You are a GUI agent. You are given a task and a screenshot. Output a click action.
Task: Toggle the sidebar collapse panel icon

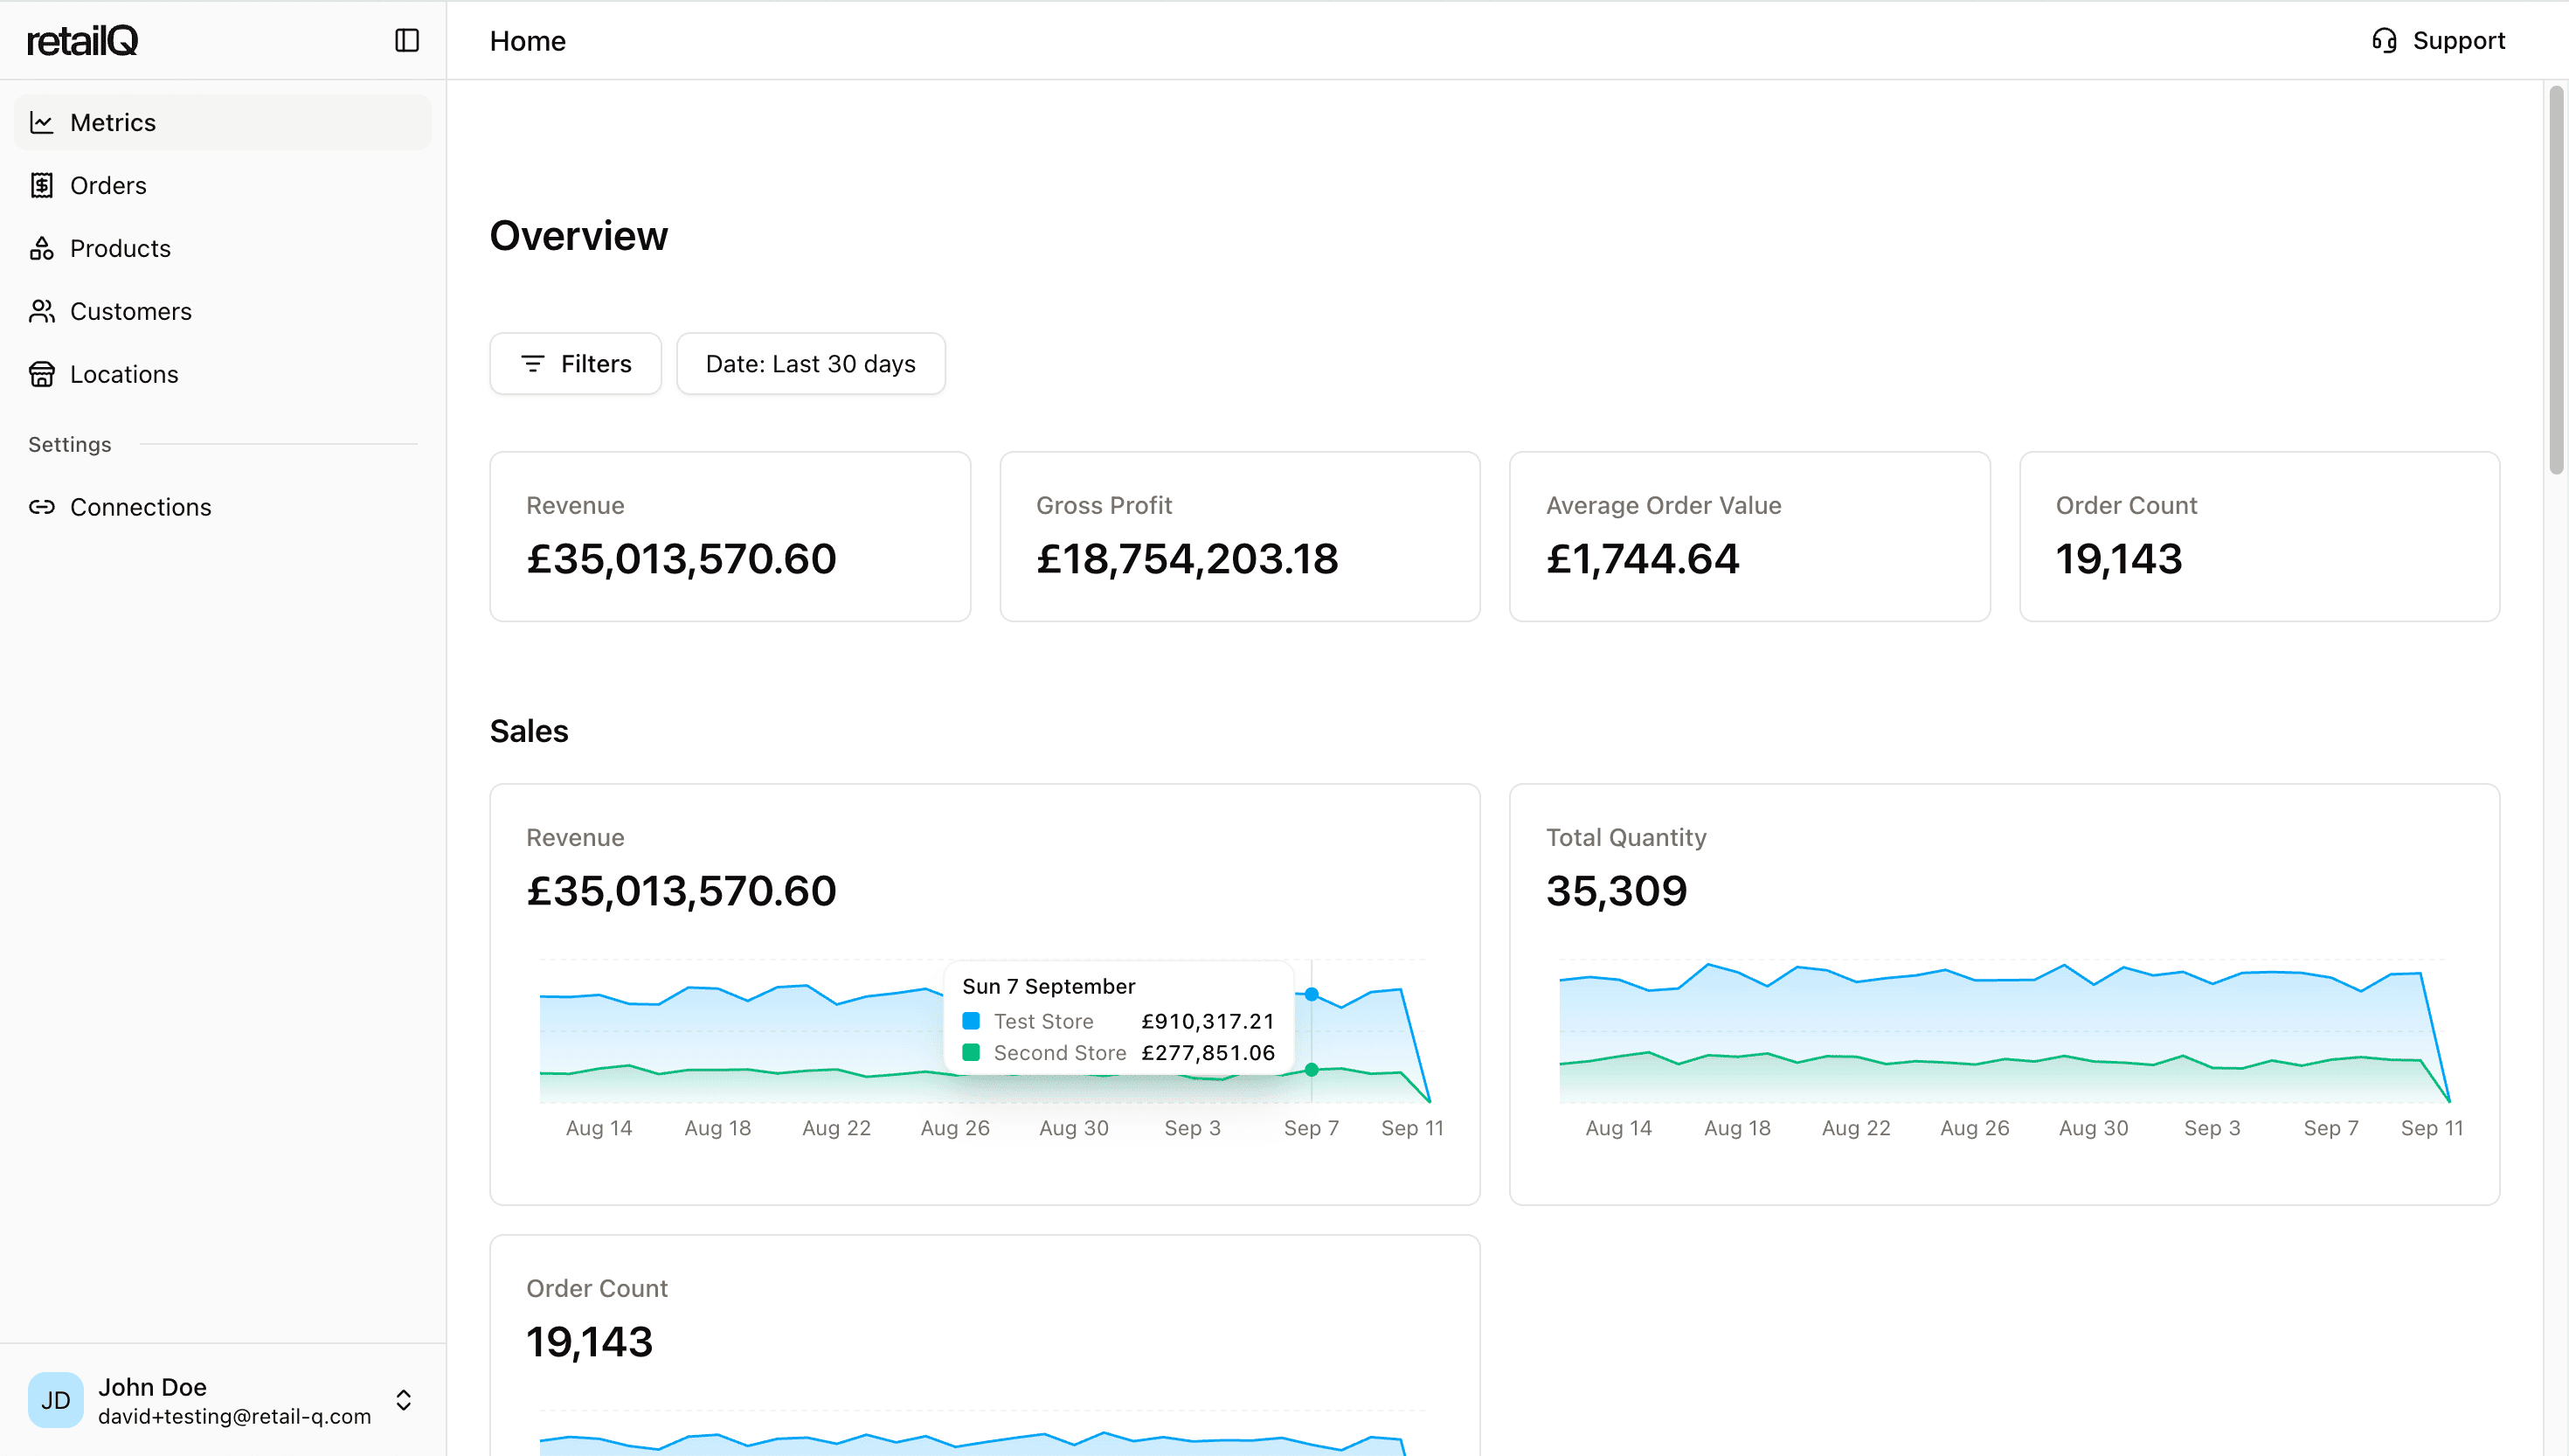tap(405, 40)
